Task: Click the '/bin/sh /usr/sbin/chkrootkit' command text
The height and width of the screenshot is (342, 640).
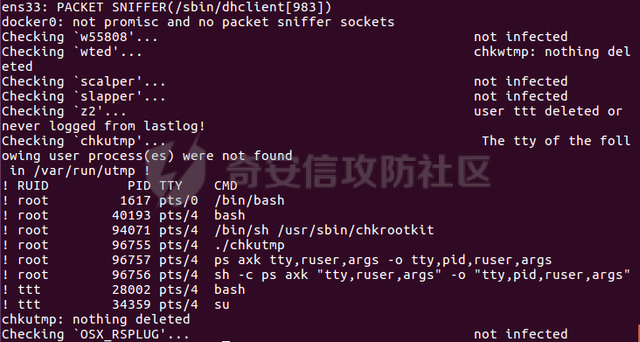Action: 324,230
